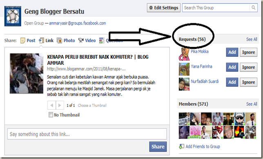Screen dimensions: 263x159
Task: Add Pika Mokka to the group
Action: point(232,52)
